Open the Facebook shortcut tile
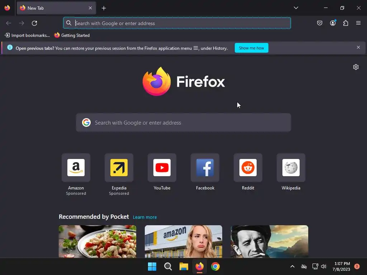The image size is (367, 275). coord(205,168)
